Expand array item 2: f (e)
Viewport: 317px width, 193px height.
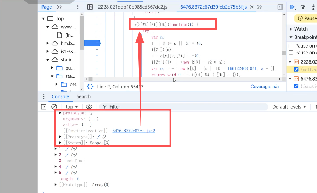coord(55,155)
